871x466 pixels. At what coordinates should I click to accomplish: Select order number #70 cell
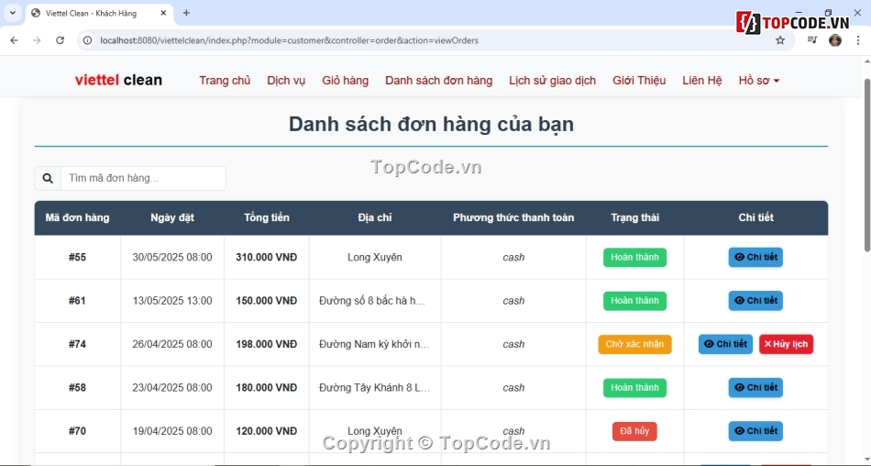click(77, 431)
